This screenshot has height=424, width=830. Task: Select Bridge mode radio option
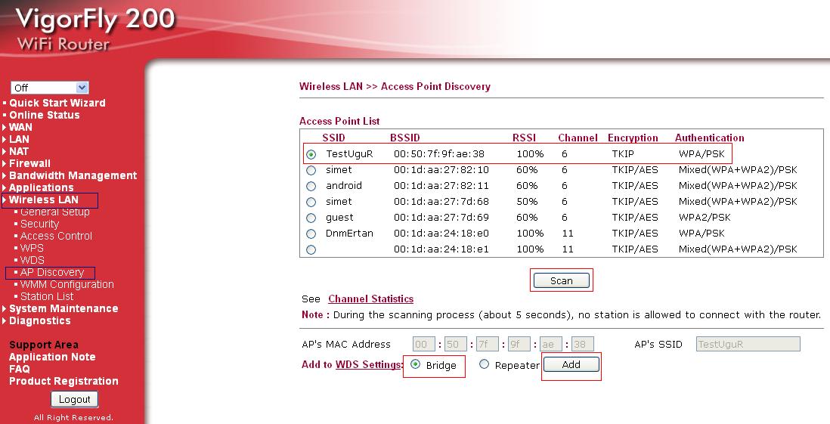415,364
